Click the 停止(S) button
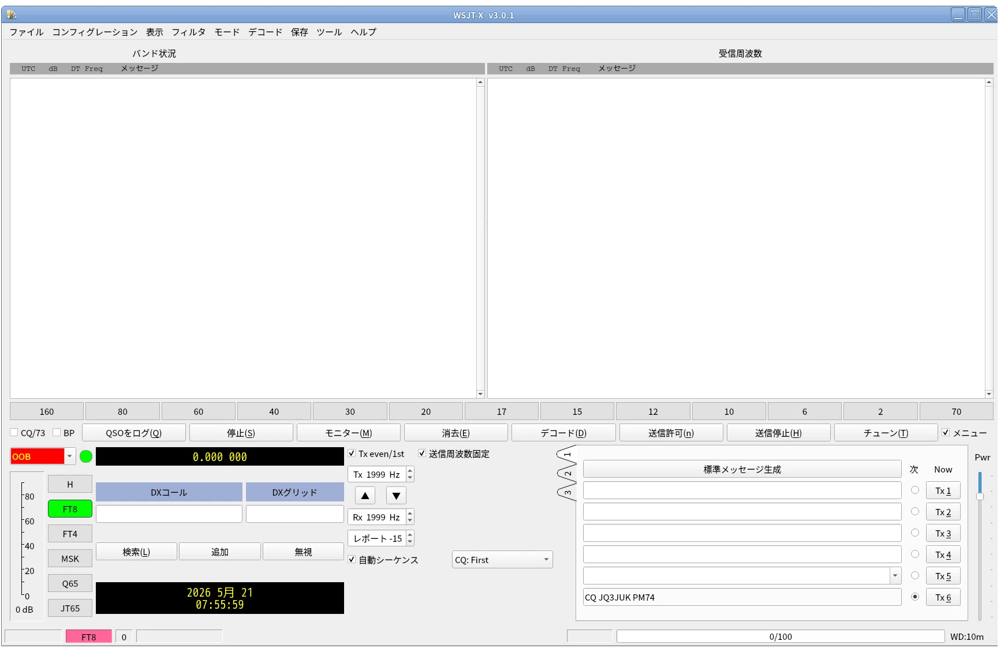This screenshot has width=1008, height=652. point(241,433)
